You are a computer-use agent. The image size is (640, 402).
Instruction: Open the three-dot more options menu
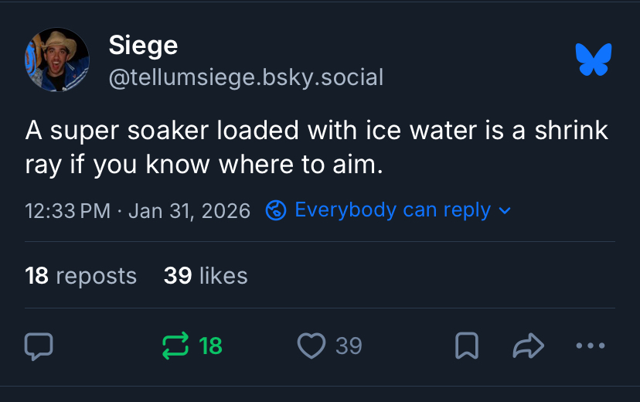pos(591,346)
